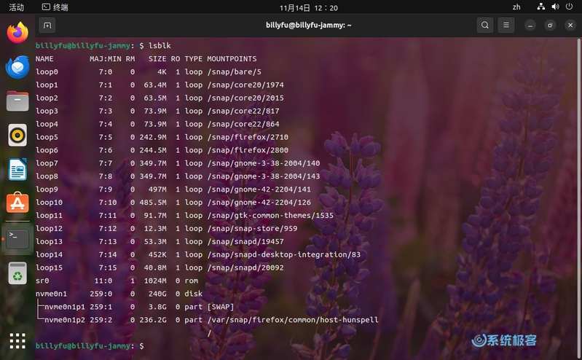Image resolution: width=582 pixels, height=360 pixels.
Task: Open the clock and calendar panel
Action: click(x=308, y=7)
